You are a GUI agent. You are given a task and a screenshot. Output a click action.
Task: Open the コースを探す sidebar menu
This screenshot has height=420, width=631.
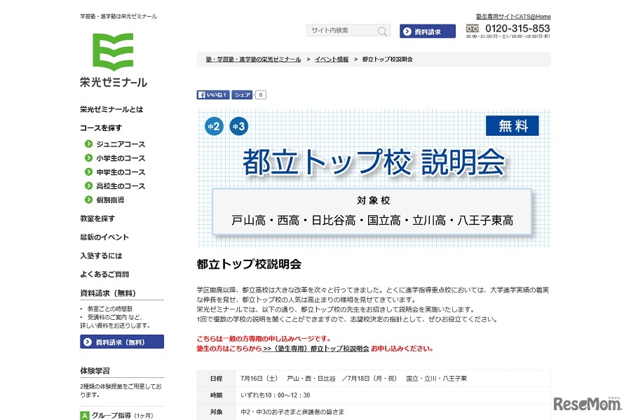100,128
